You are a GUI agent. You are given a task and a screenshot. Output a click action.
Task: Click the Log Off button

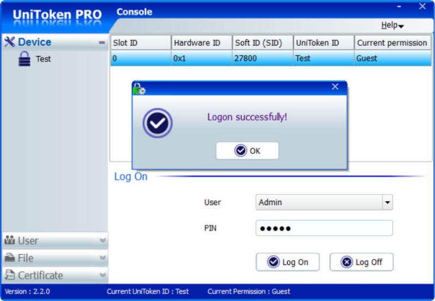(x=362, y=262)
